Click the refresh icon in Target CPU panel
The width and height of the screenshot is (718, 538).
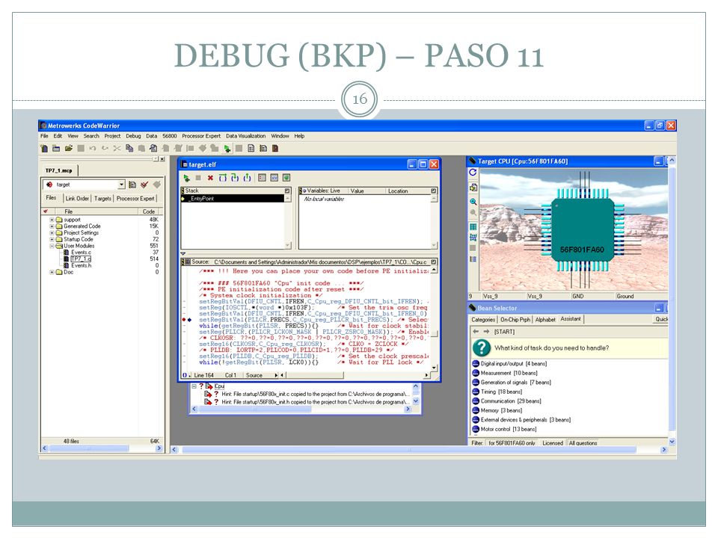pos(473,173)
